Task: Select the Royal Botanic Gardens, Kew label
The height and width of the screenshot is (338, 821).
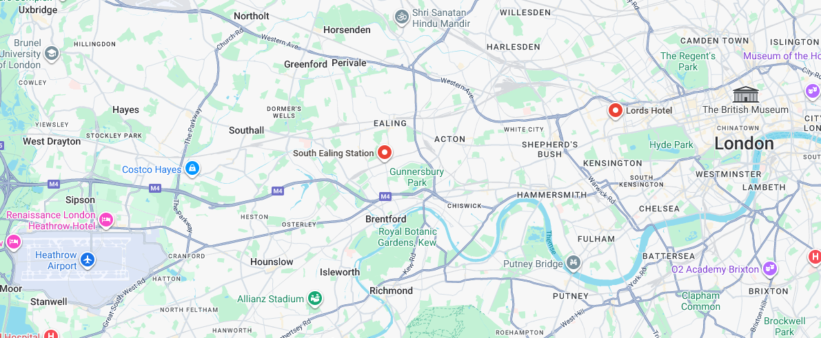Action: tap(407, 237)
